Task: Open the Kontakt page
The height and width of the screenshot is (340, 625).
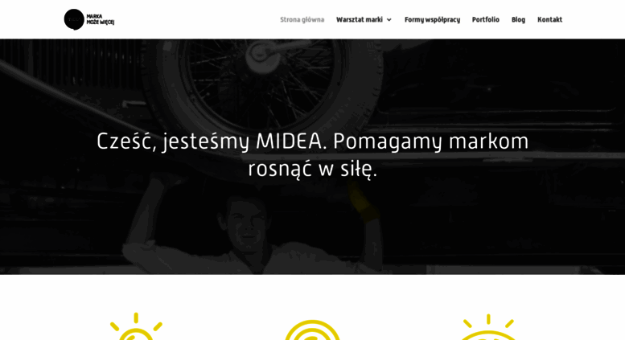Action: tap(549, 19)
